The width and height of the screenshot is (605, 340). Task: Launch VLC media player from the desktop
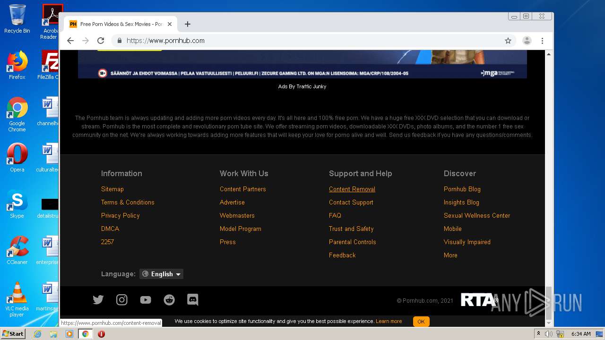[17, 299]
